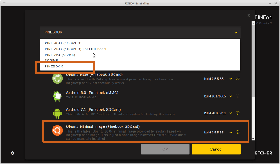The width and height of the screenshot is (280, 164).
Task: Click dimmed info icon for Android 6.0
Action: 237,96
